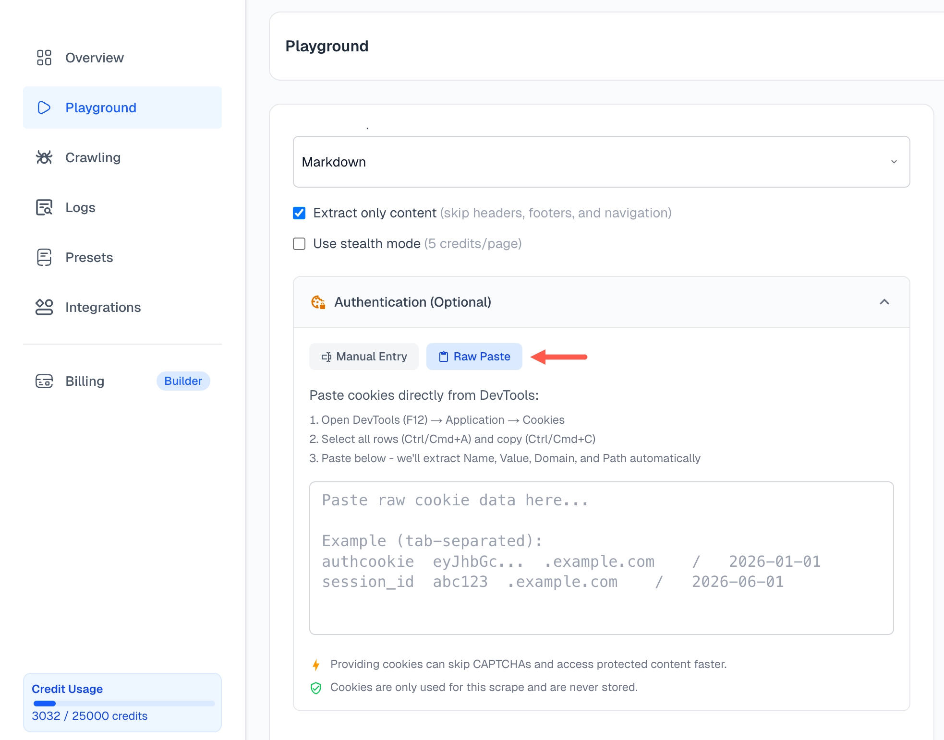Open the Markdown format dropdown
Image resolution: width=944 pixels, height=740 pixels.
(601, 162)
